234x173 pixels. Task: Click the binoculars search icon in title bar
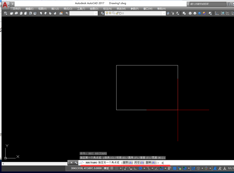coord(229,4)
